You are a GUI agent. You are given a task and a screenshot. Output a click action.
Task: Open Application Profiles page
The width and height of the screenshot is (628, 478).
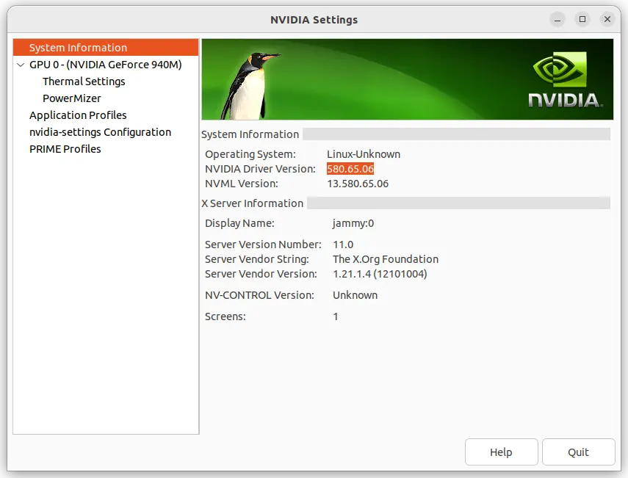click(78, 115)
